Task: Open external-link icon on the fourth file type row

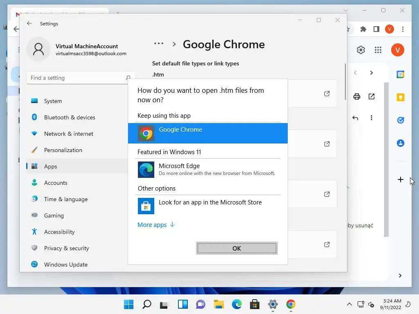Action: point(327,244)
